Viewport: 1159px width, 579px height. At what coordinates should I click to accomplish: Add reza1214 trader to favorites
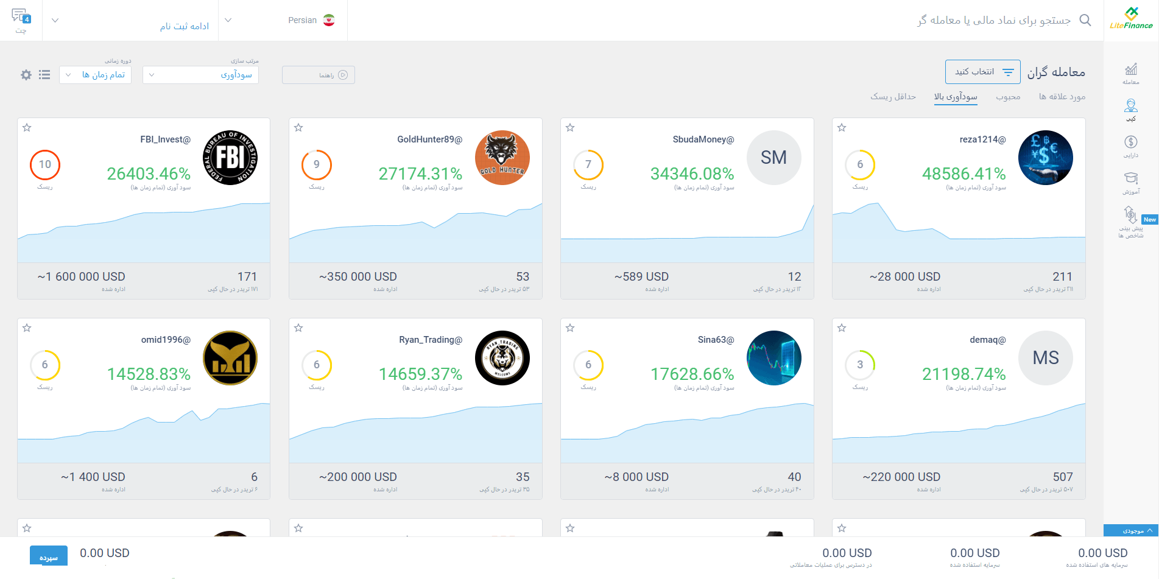point(842,128)
